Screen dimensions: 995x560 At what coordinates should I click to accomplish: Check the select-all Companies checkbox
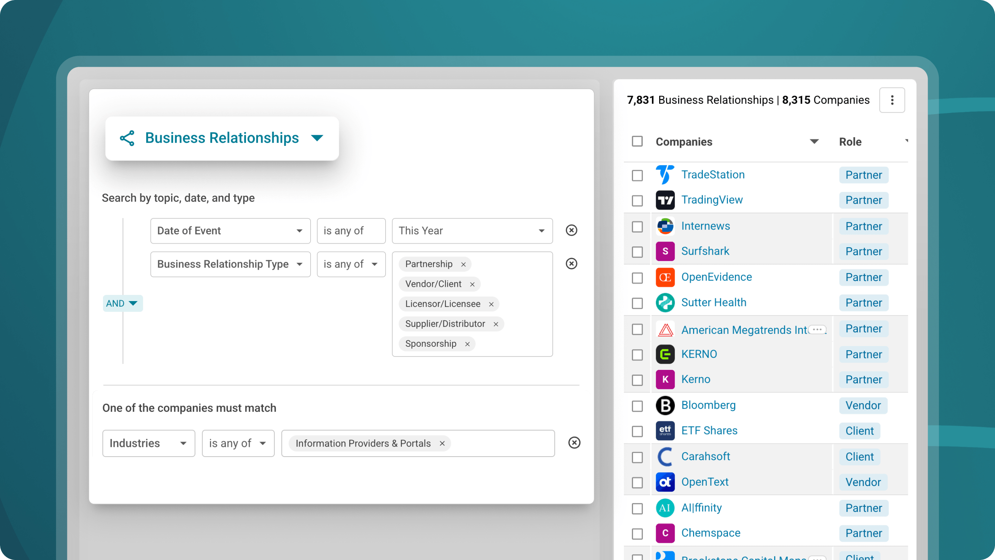(637, 141)
